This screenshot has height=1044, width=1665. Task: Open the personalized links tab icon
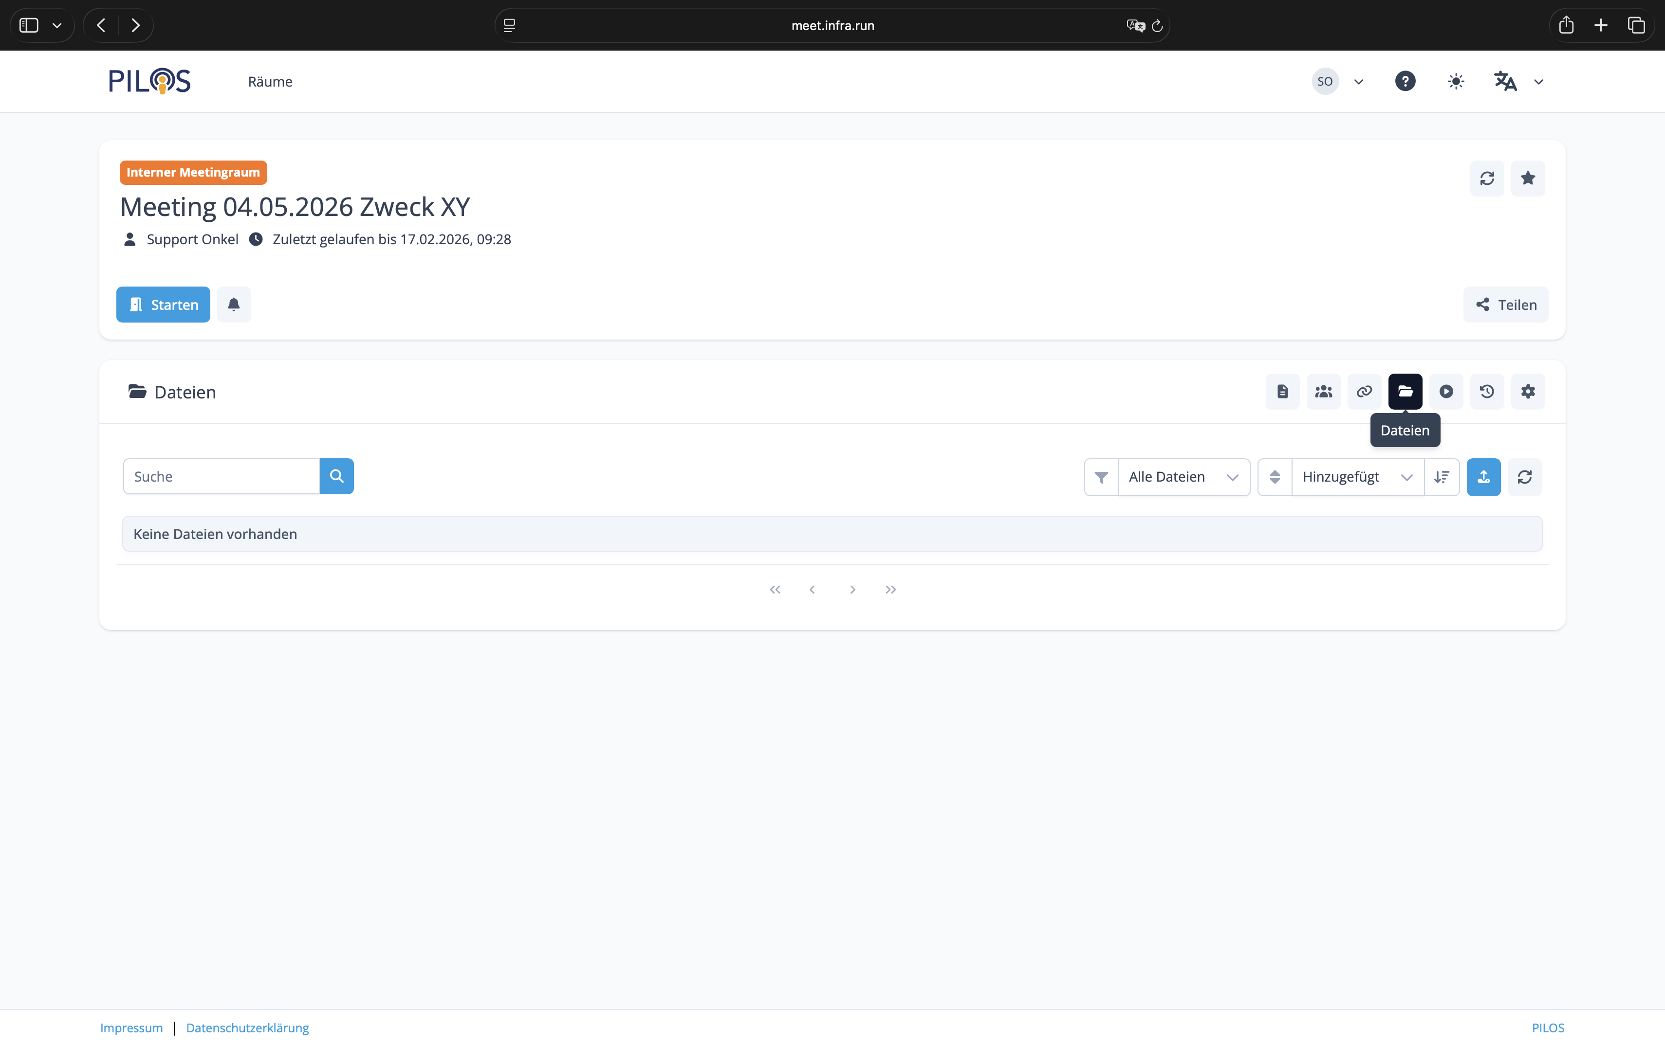pyautogui.click(x=1364, y=392)
